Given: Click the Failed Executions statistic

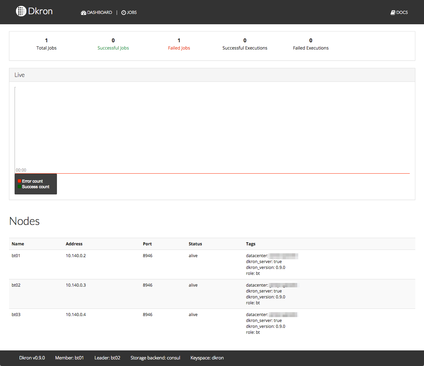Looking at the screenshot, I should coord(310,48).
